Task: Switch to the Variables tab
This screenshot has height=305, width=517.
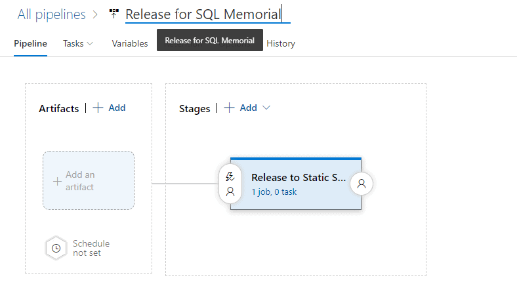Action: point(130,43)
